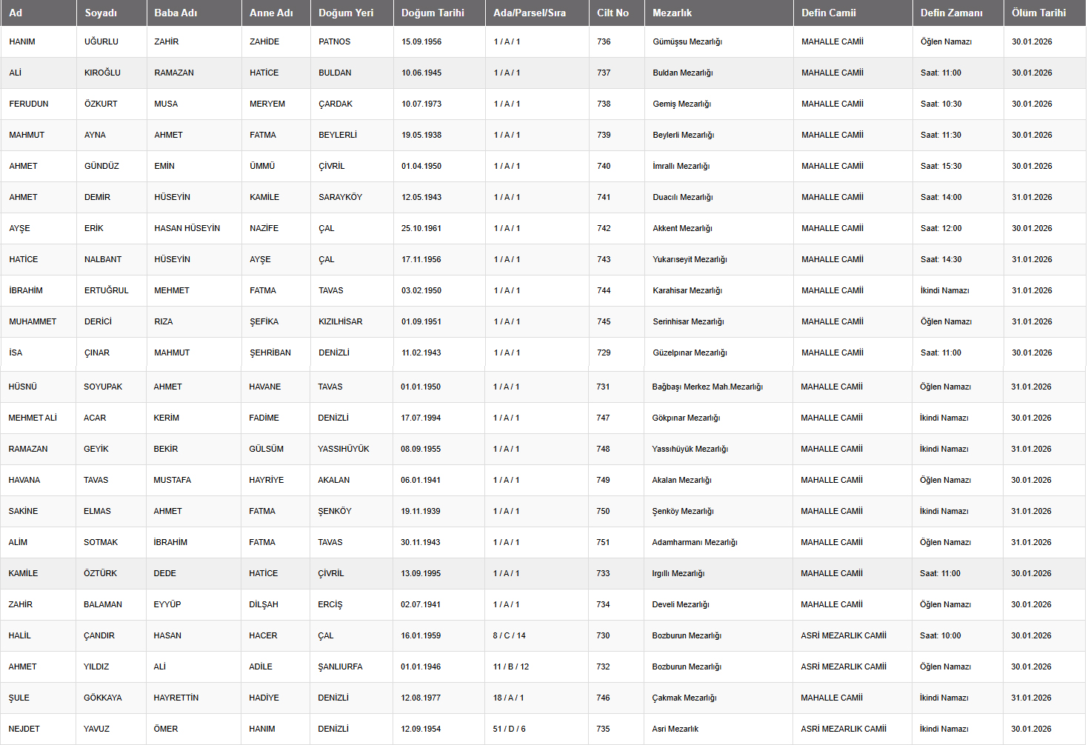Click the birth date 17.07.1994
Image resolution: width=1088 pixels, height=745 pixels.
pyautogui.click(x=421, y=418)
